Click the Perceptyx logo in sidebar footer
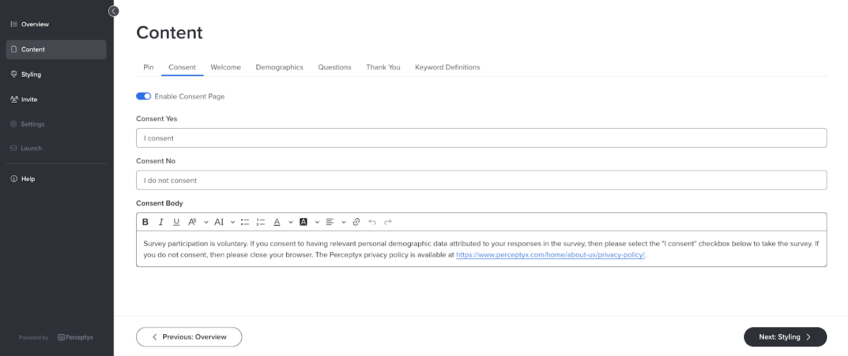The width and height of the screenshot is (848, 356). tap(75, 337)
